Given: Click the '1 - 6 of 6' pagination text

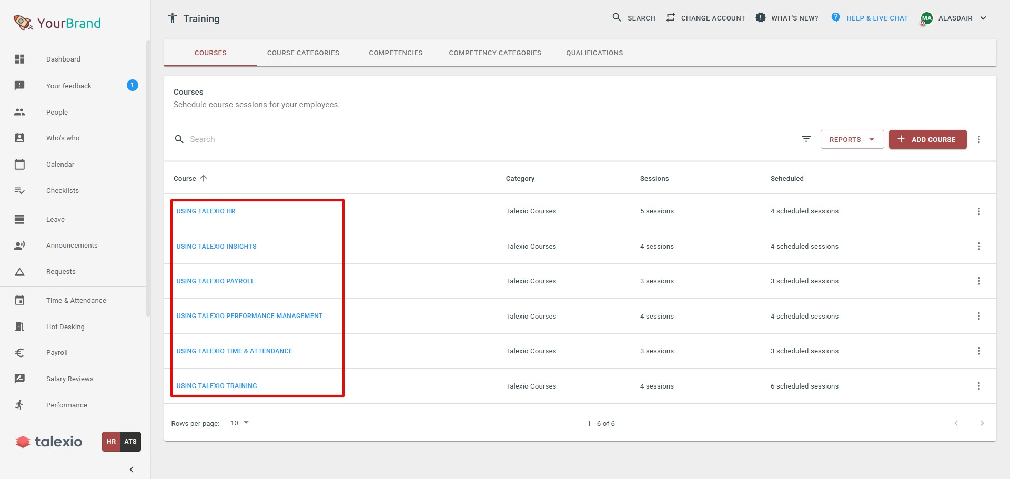Looking at the screenshot, I should tap(601, 424).
